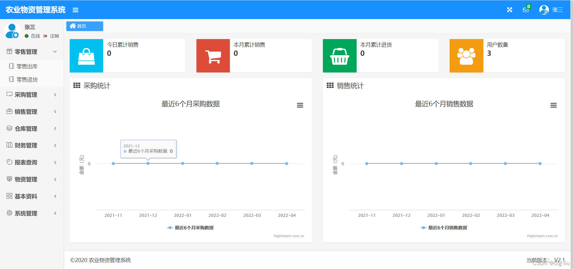Screen dimensions: 574x269
Task: Click the 采购管理 sidebar icon
Action: [x=10, y=94]
